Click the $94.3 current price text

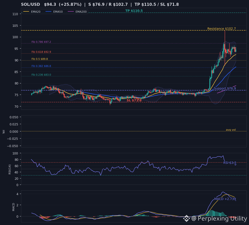point(50,5)
